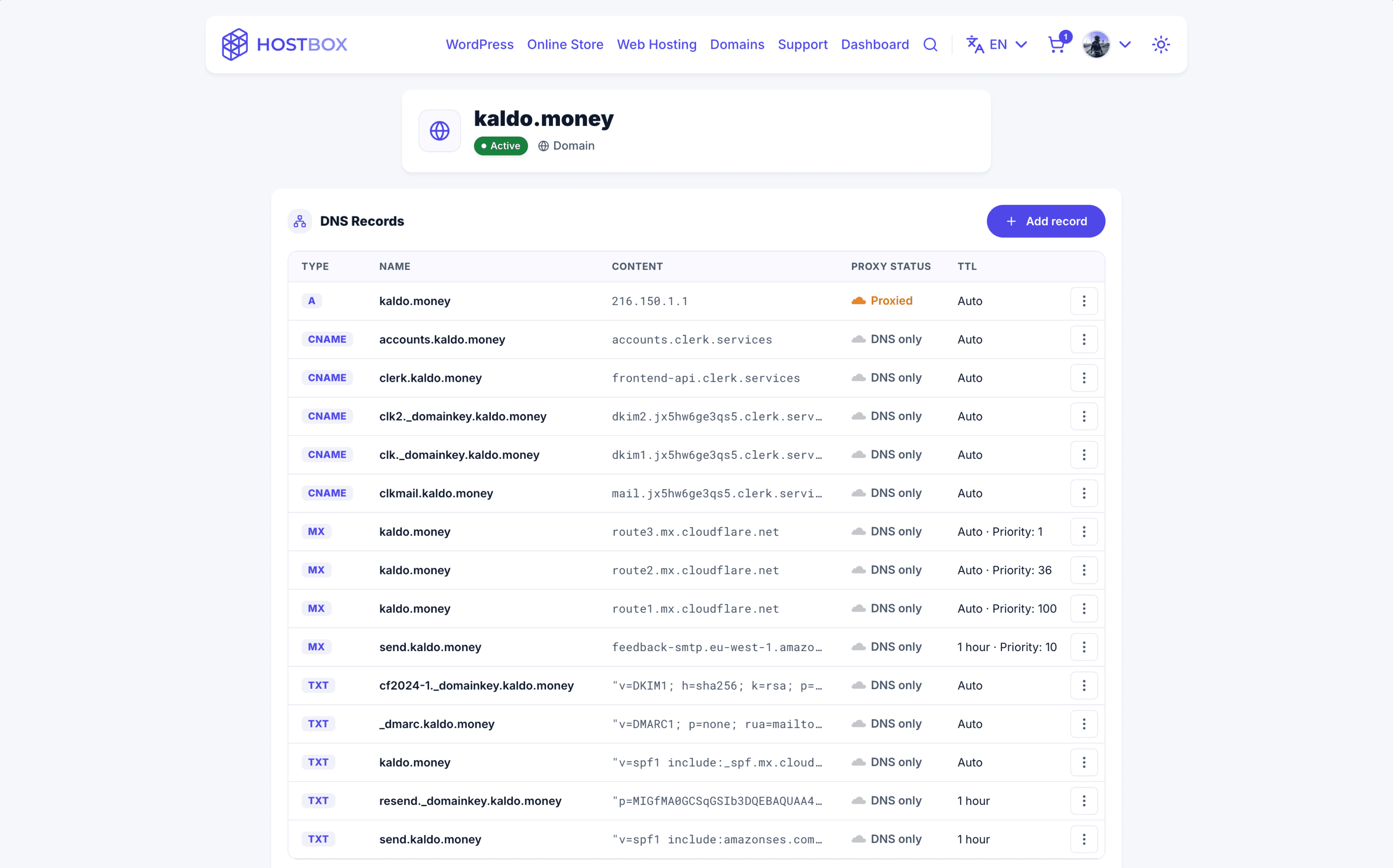Open the WordPress menu item
The image size is (1393, 868).
coord(479,45)
